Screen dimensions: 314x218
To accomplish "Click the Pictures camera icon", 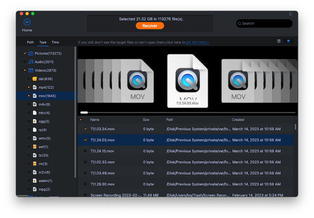I will pos(31,54).
